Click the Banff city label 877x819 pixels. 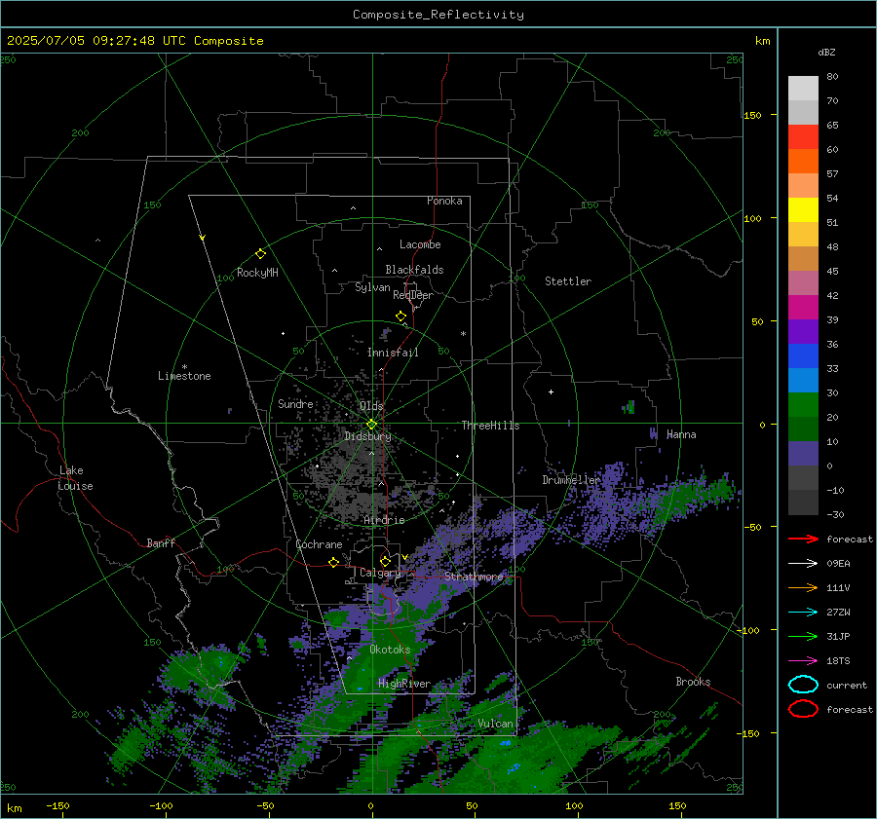click(x=161, y=542)
